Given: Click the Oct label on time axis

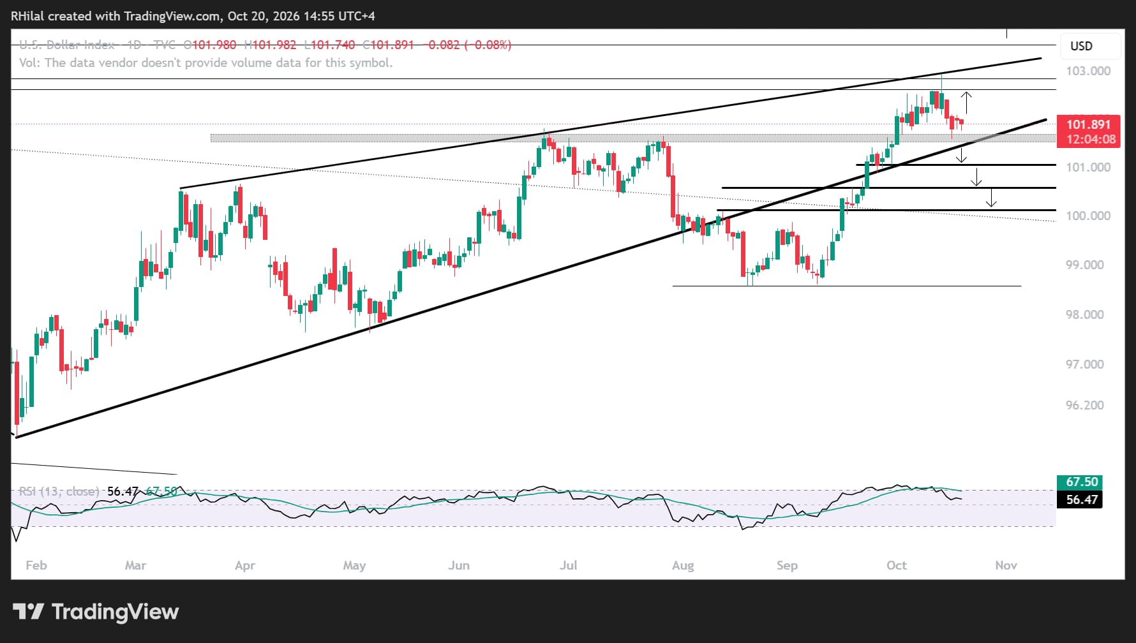Looking at the screenshot, I should [897, 565].
